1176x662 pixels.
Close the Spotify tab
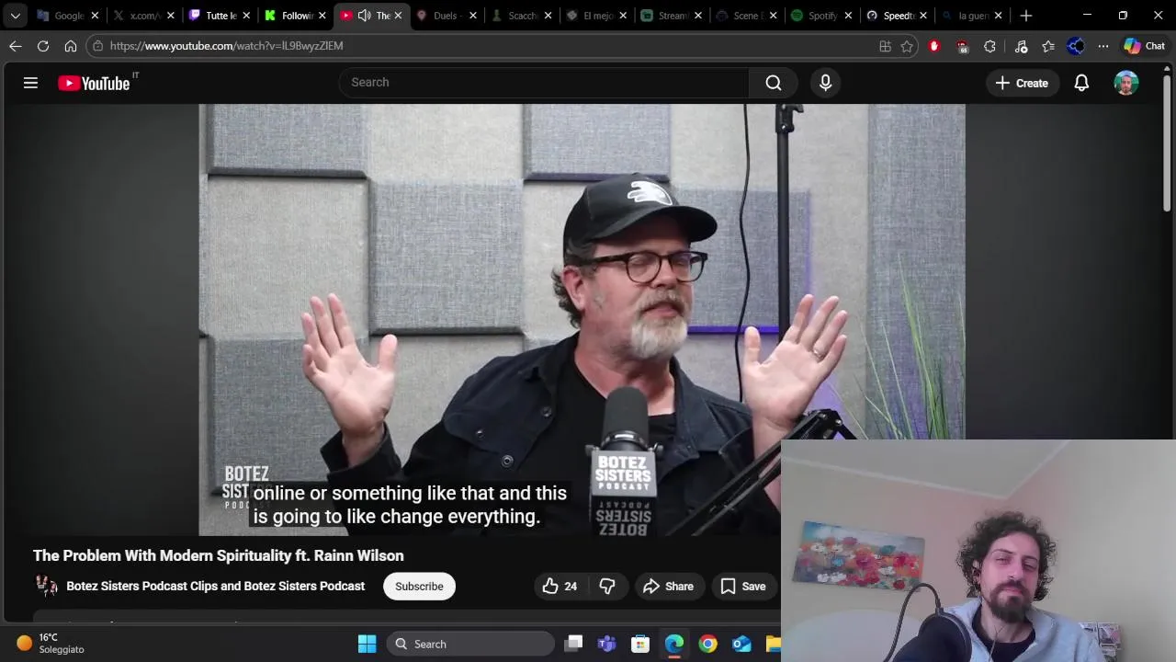[x=848, y=16]
